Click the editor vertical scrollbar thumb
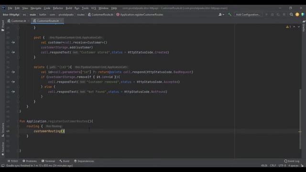 point(300,119)
